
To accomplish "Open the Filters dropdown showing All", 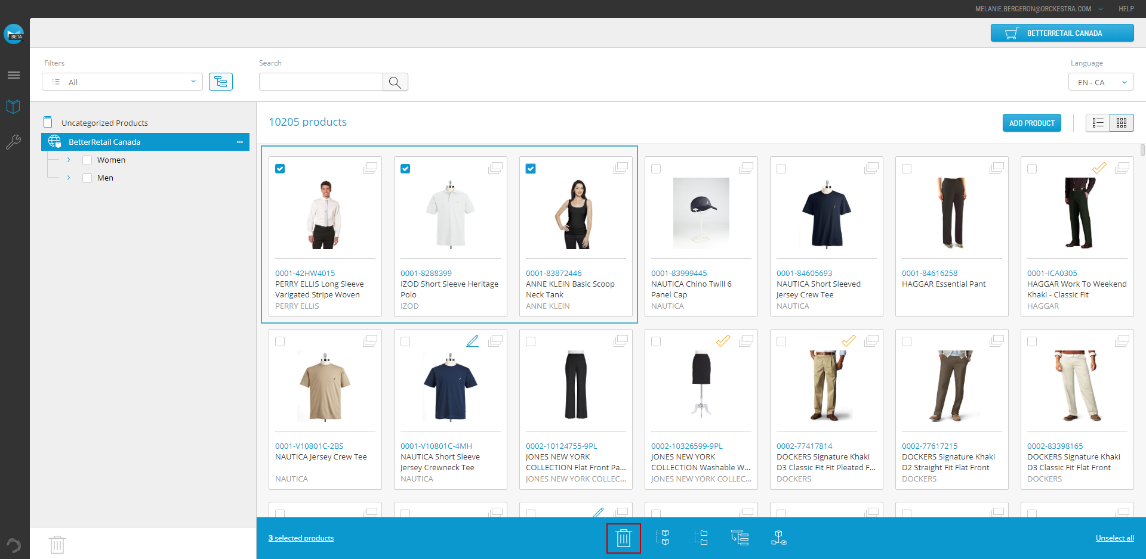I will point(122,82).
